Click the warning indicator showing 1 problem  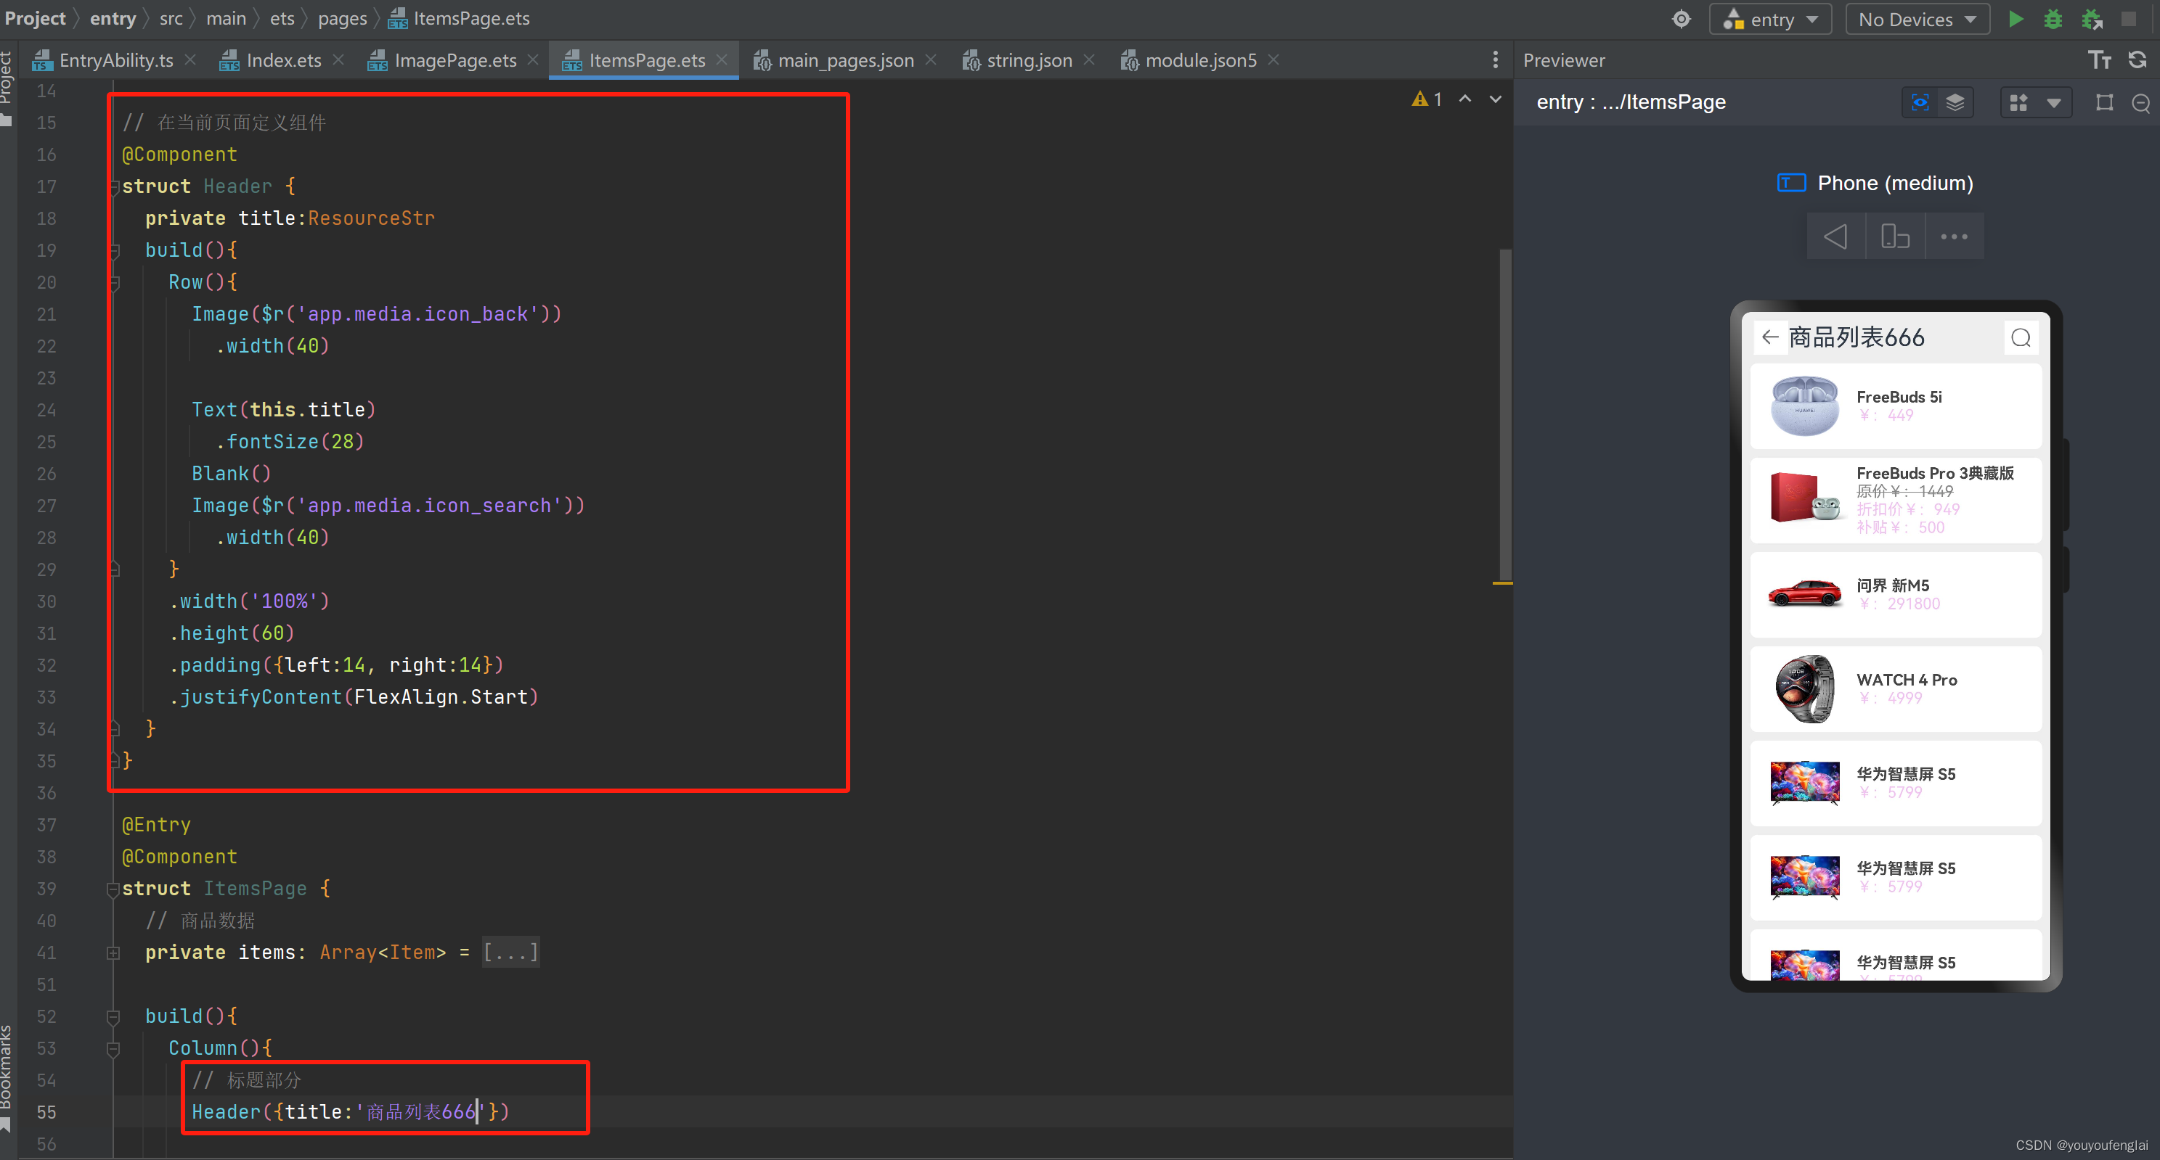pos(1426,99)
